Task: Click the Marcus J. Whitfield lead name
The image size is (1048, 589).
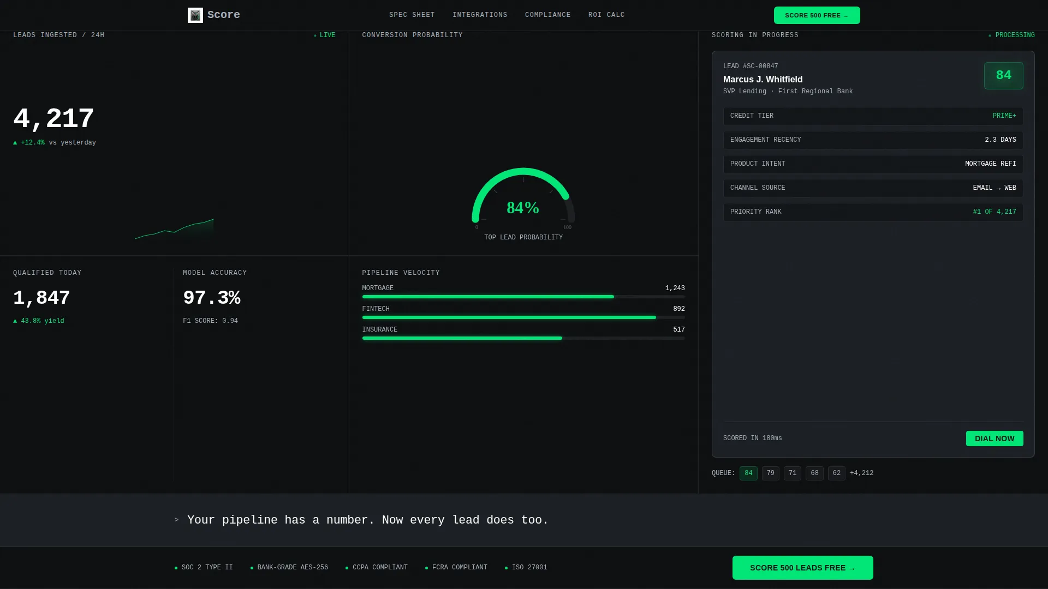Action: click(763, 80)
